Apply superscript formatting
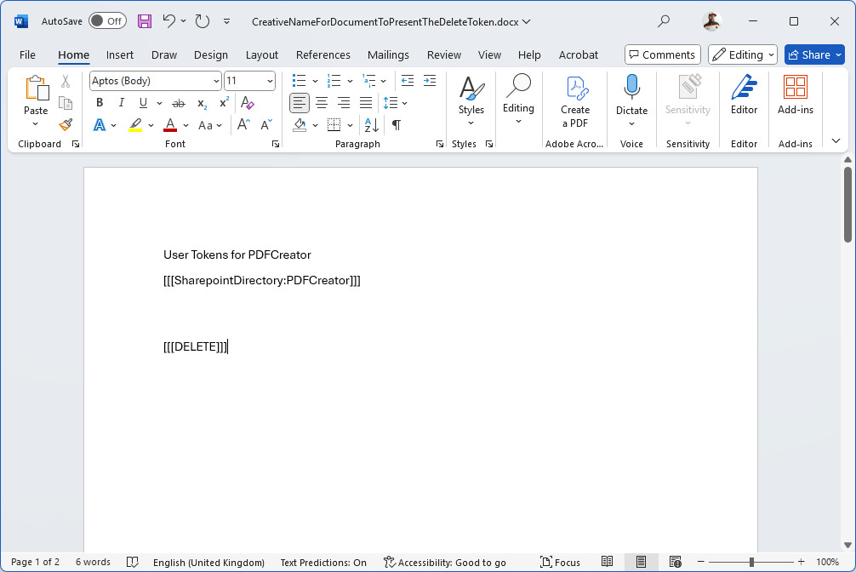 (224, 103)
